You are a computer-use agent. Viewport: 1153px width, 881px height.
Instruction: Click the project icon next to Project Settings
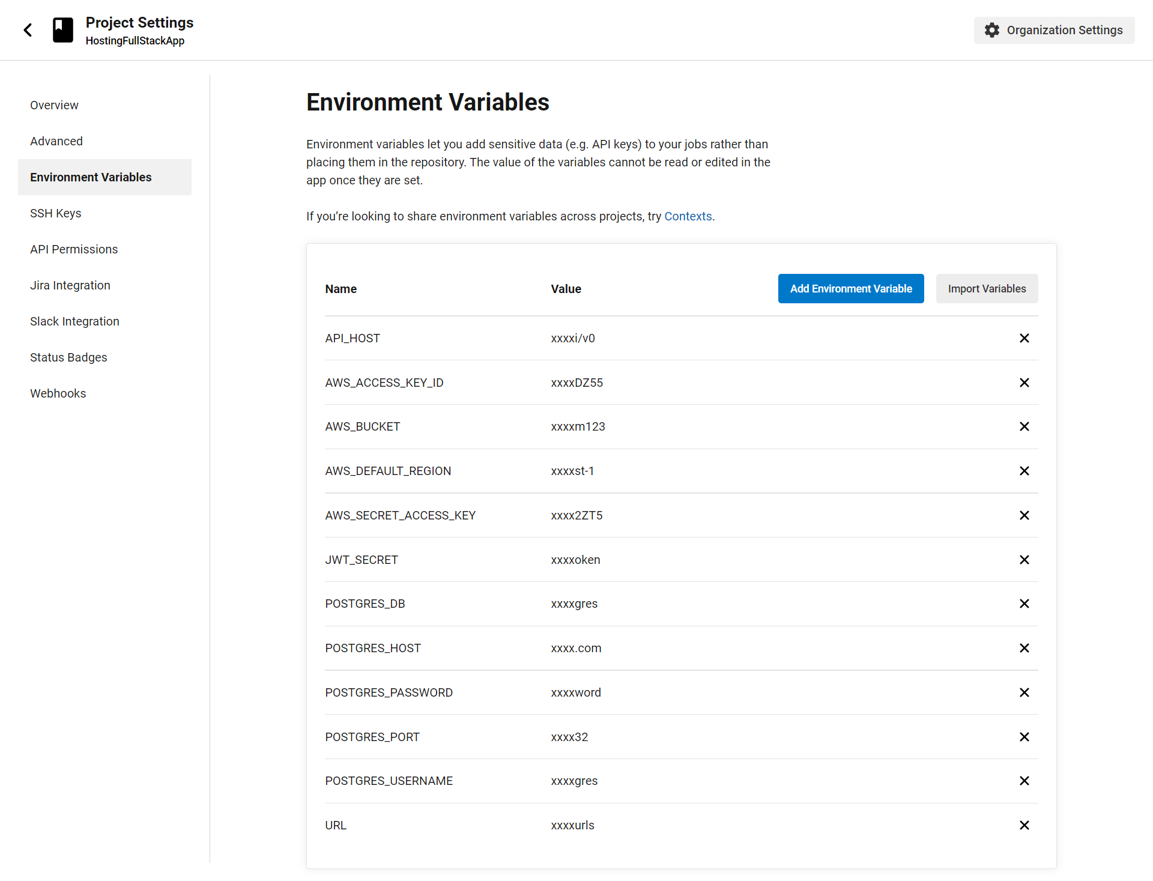pos(62,29)
